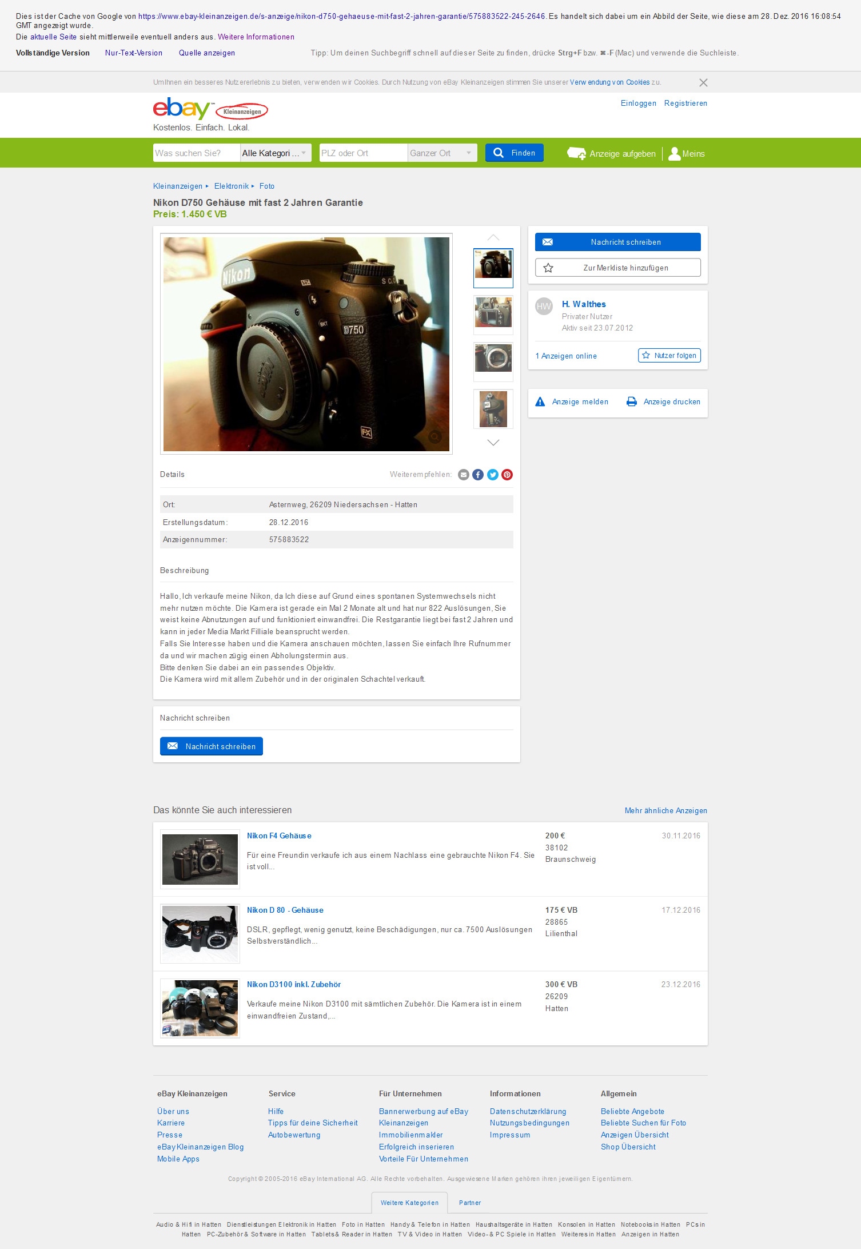Click Nachricht schreiben in the sidebar
Screen dimensions: 861x1249
[618, 242]
